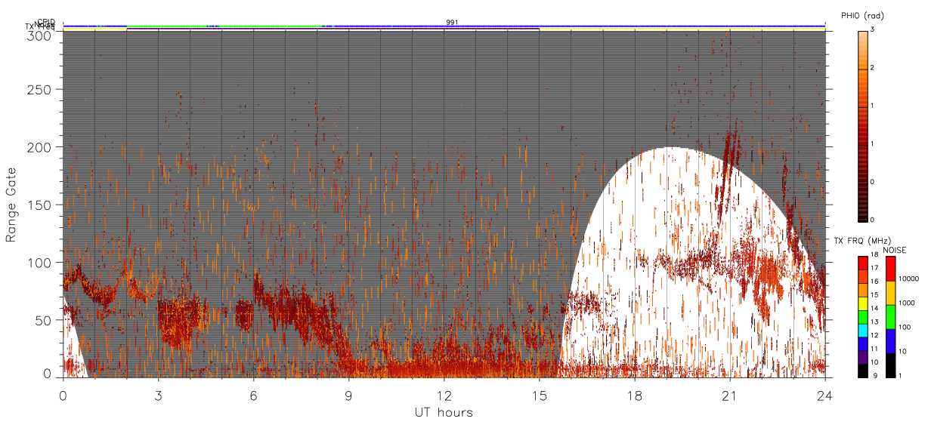Click the "CPID" label at top left

pyautogui.click(x=46, y=22)
